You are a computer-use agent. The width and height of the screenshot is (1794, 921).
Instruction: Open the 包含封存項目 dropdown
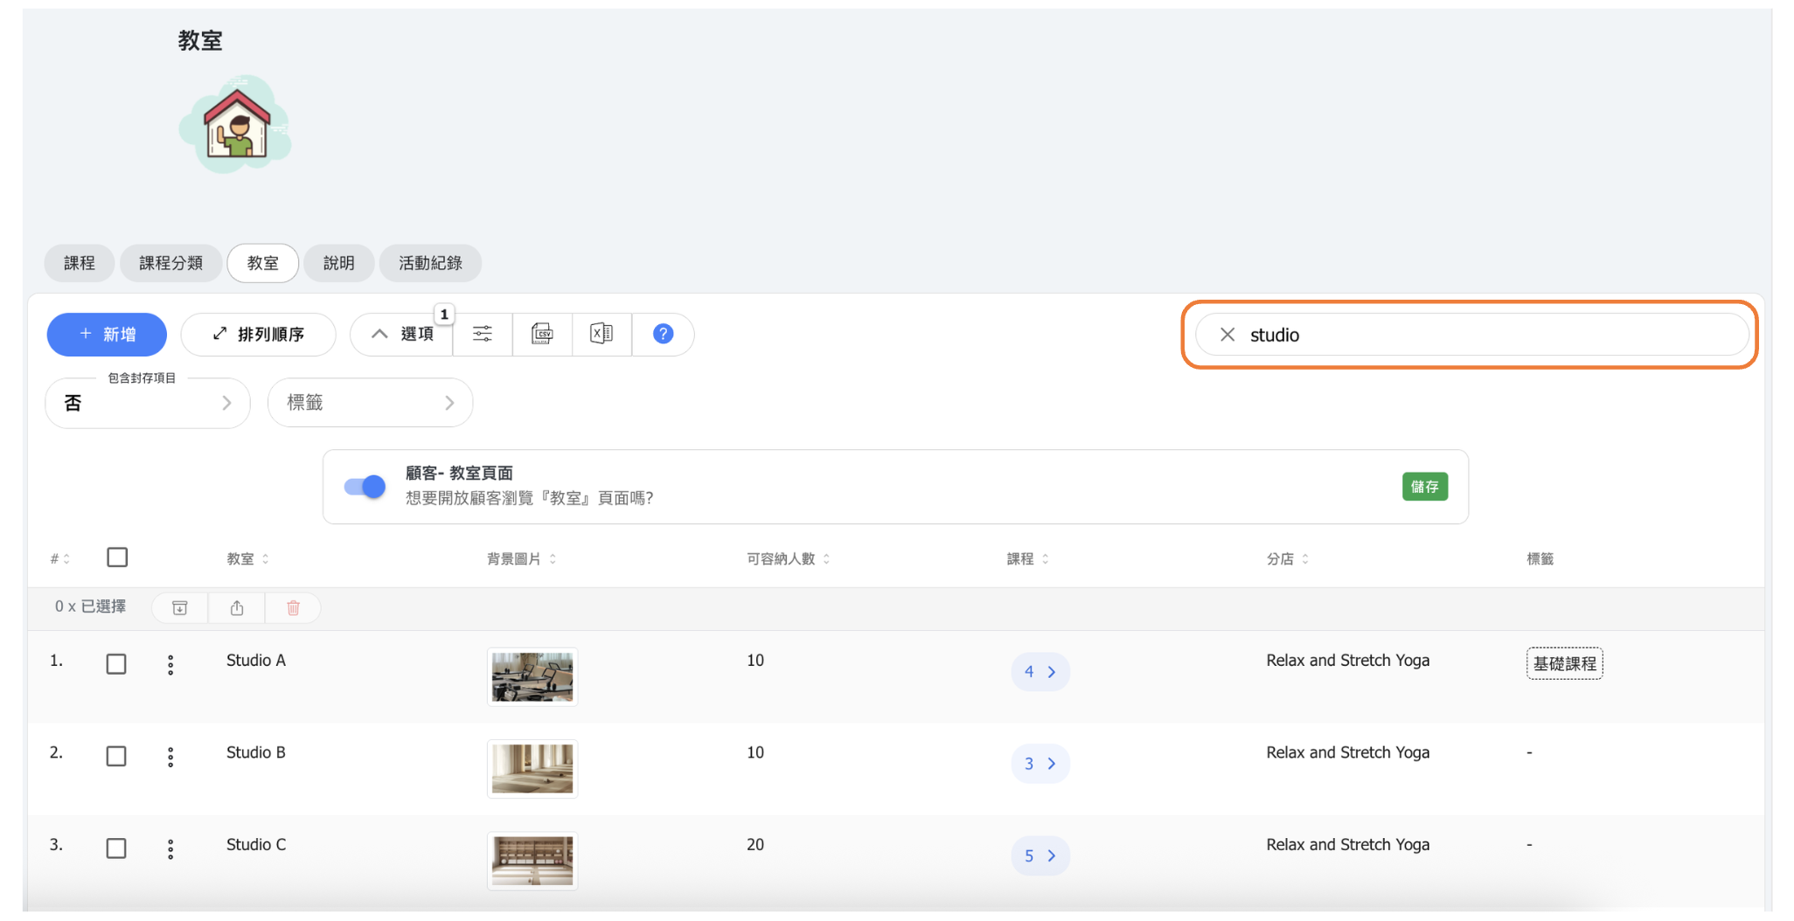click(x=148, y=403)
